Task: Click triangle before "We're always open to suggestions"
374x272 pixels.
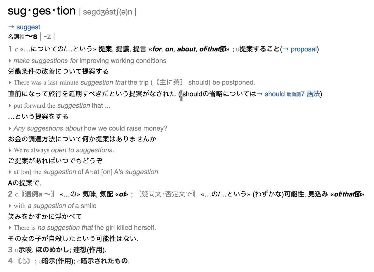Action: point(10,150)
